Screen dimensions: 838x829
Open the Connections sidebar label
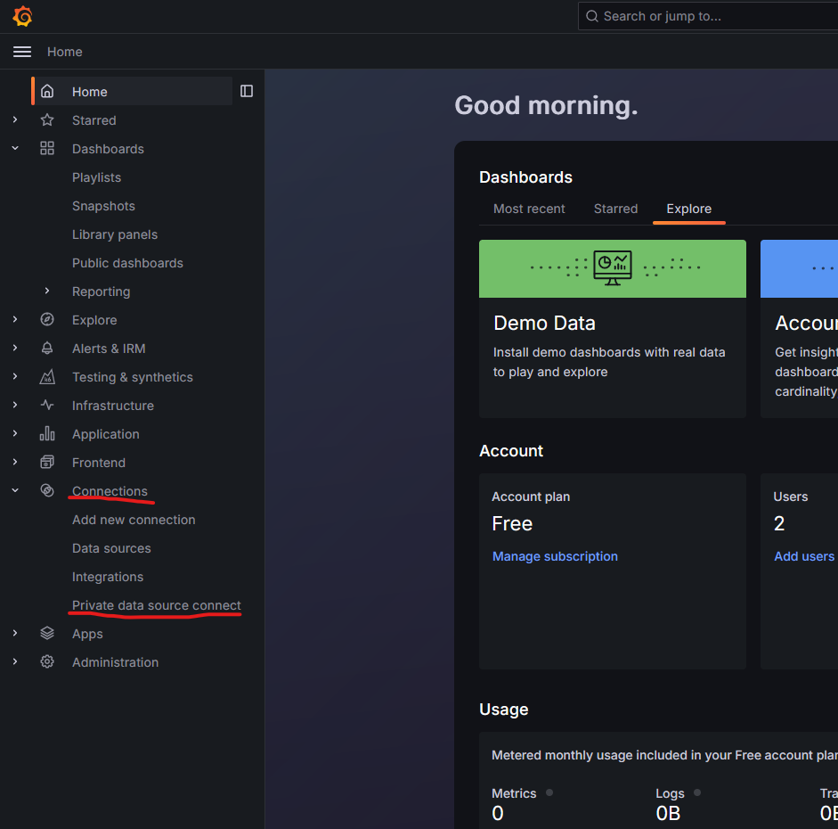click(x=110, y=491)
